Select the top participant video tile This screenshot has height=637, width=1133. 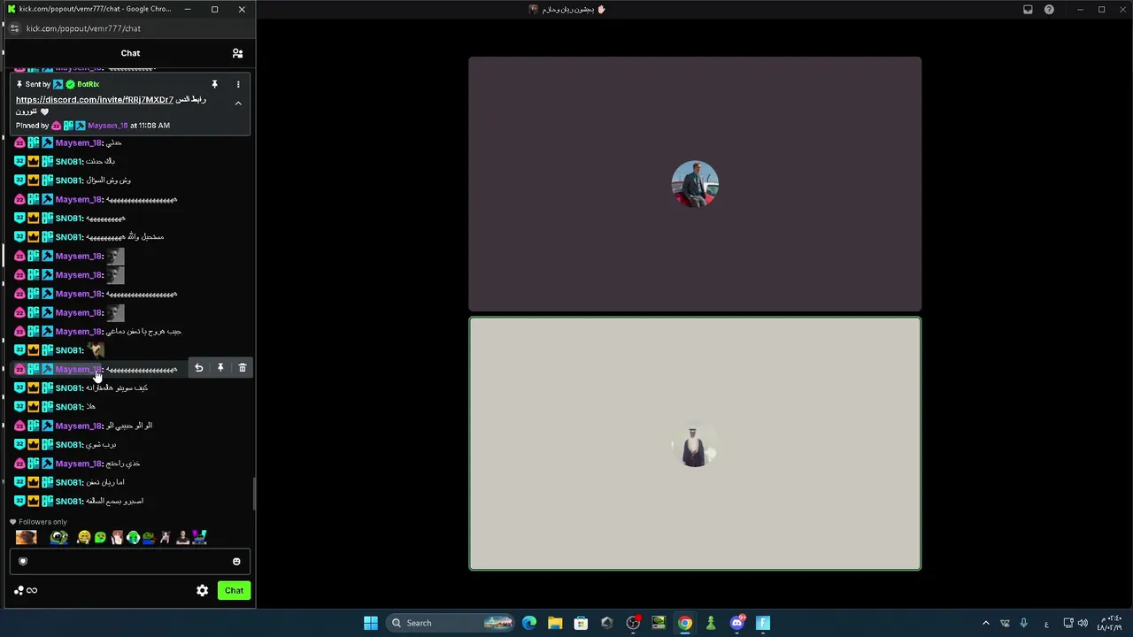[x=695, y=184]
